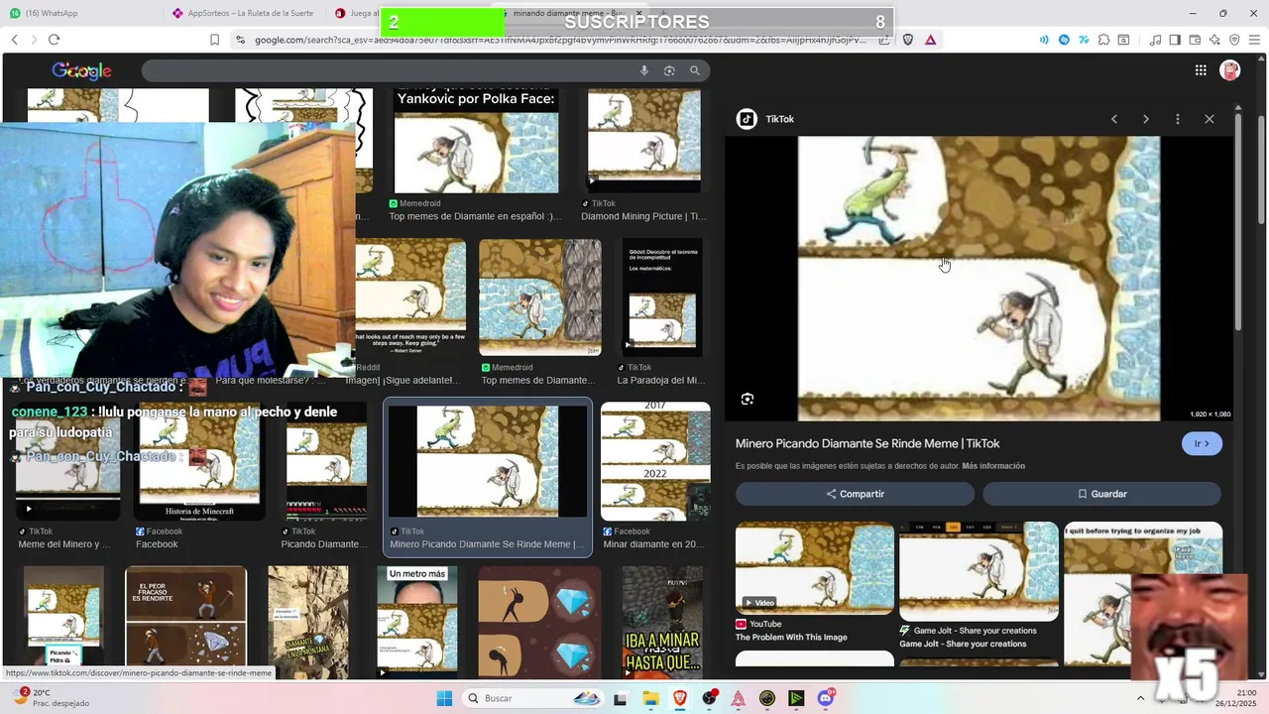Open the Memedroid 'Top memes de Diamante' result
1269x714 pixels.
[540, 311]
